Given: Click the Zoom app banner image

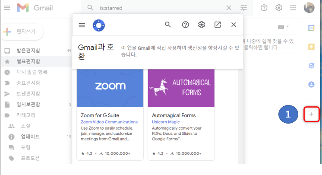Looking at the screenshot, I should coord(110,88).
